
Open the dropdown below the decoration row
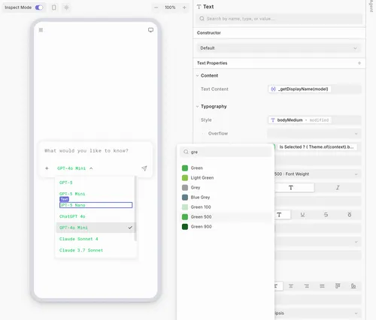(318, 242)
